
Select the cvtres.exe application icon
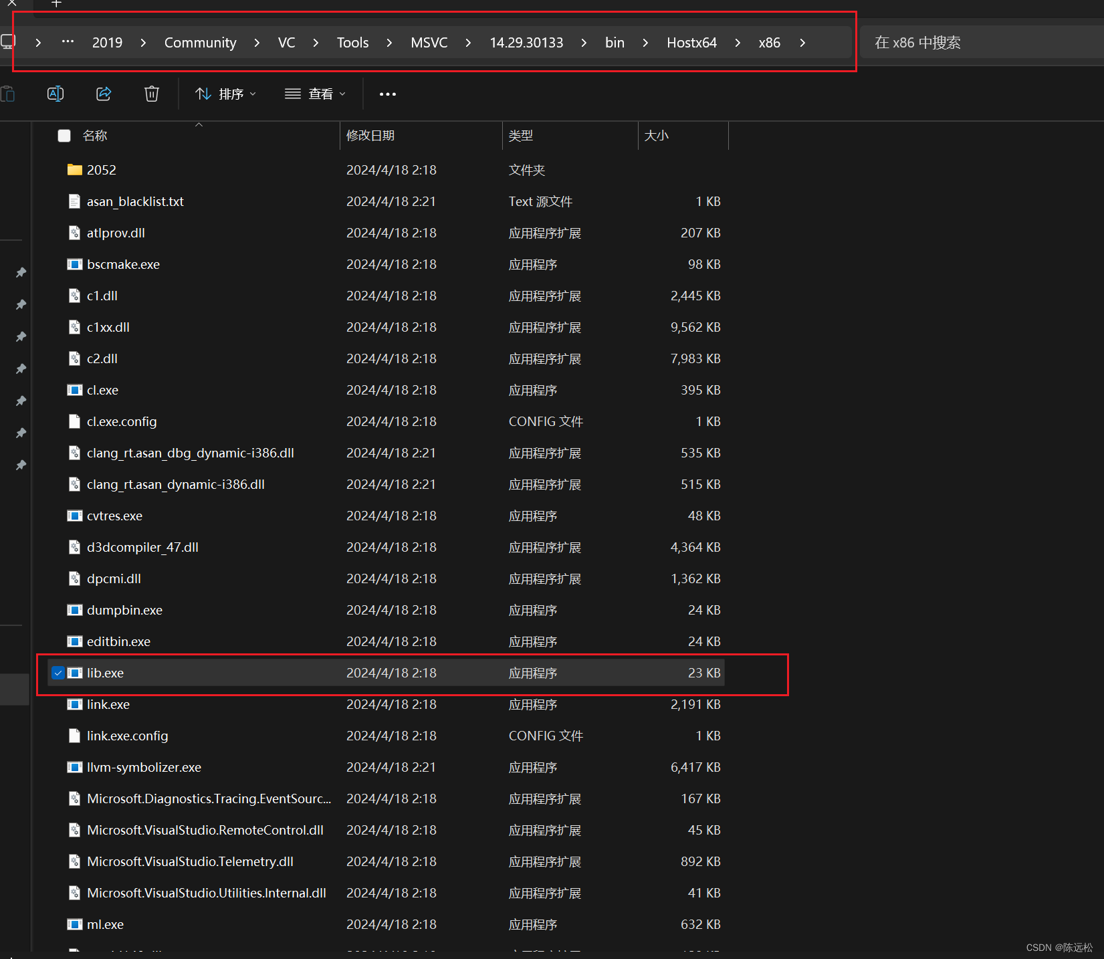pos(75,516)
